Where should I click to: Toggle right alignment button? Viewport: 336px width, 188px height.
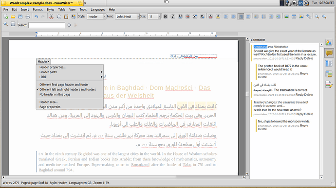point(241,17)
